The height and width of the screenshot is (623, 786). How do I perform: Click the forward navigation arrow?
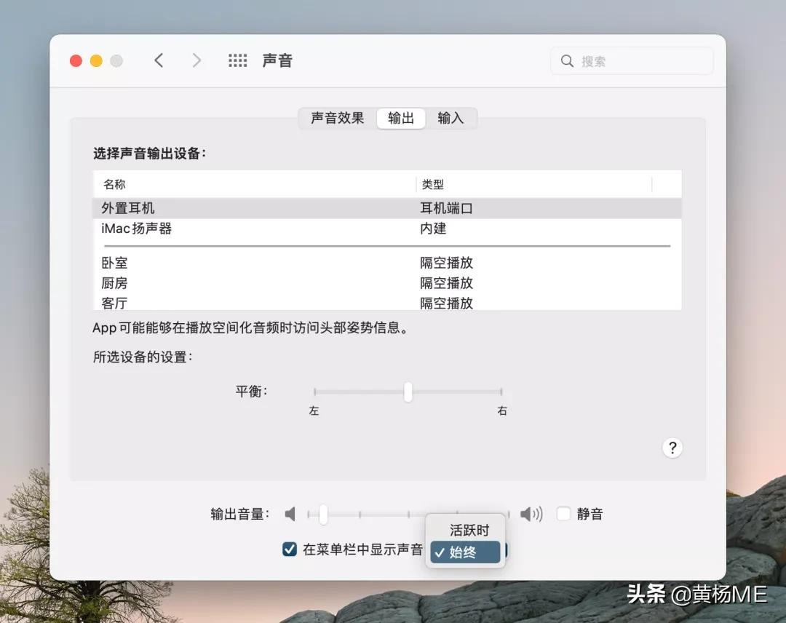tap(197, 60)
